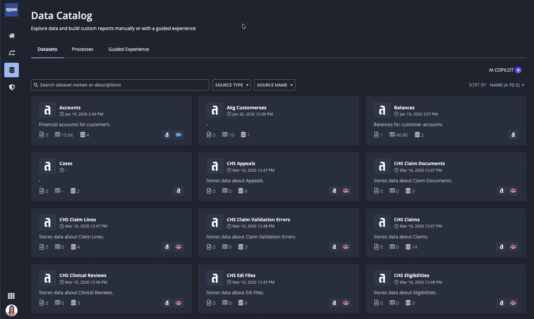This screenshot has width=534, height=319.
Task: Click the people group icon on CHS Claims card
Action: click(513, 247)
